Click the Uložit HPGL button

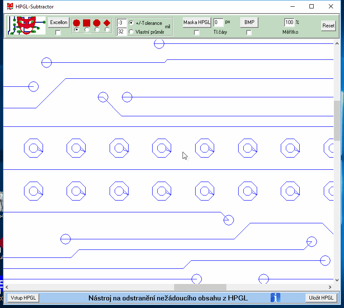(x=321, y=298)
